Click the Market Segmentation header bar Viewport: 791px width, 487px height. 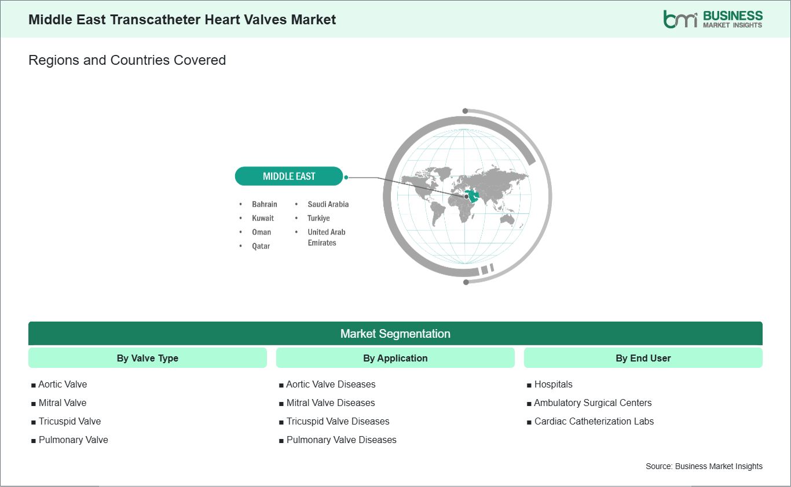tap(395, 334)
